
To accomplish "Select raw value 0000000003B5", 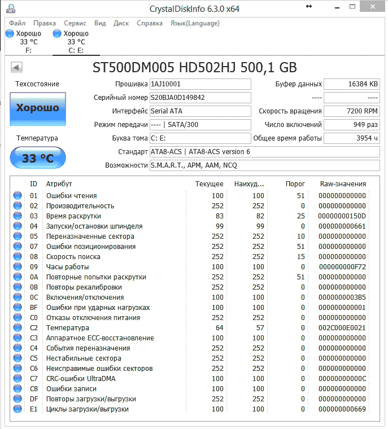I will [x=342, y=297].
